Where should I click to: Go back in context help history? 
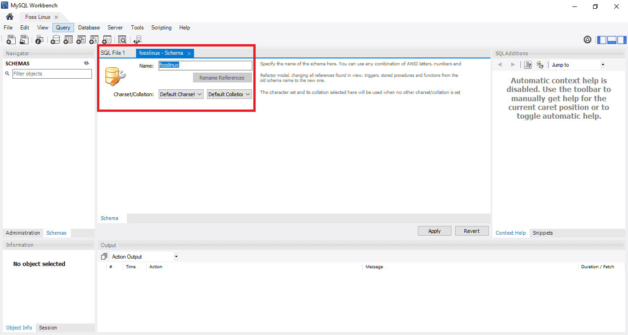(500, 65)
